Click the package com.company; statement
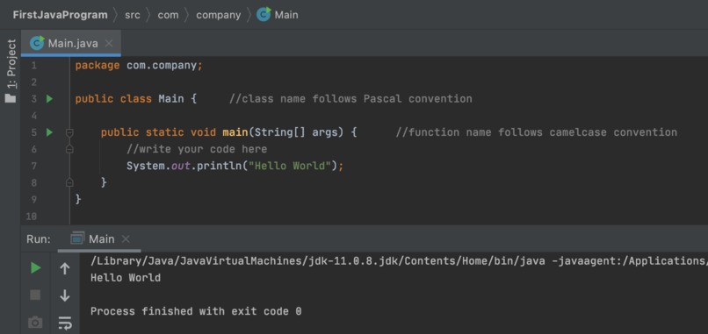The height and width of the screenshot is (334, 708). [x=139, y=66]
